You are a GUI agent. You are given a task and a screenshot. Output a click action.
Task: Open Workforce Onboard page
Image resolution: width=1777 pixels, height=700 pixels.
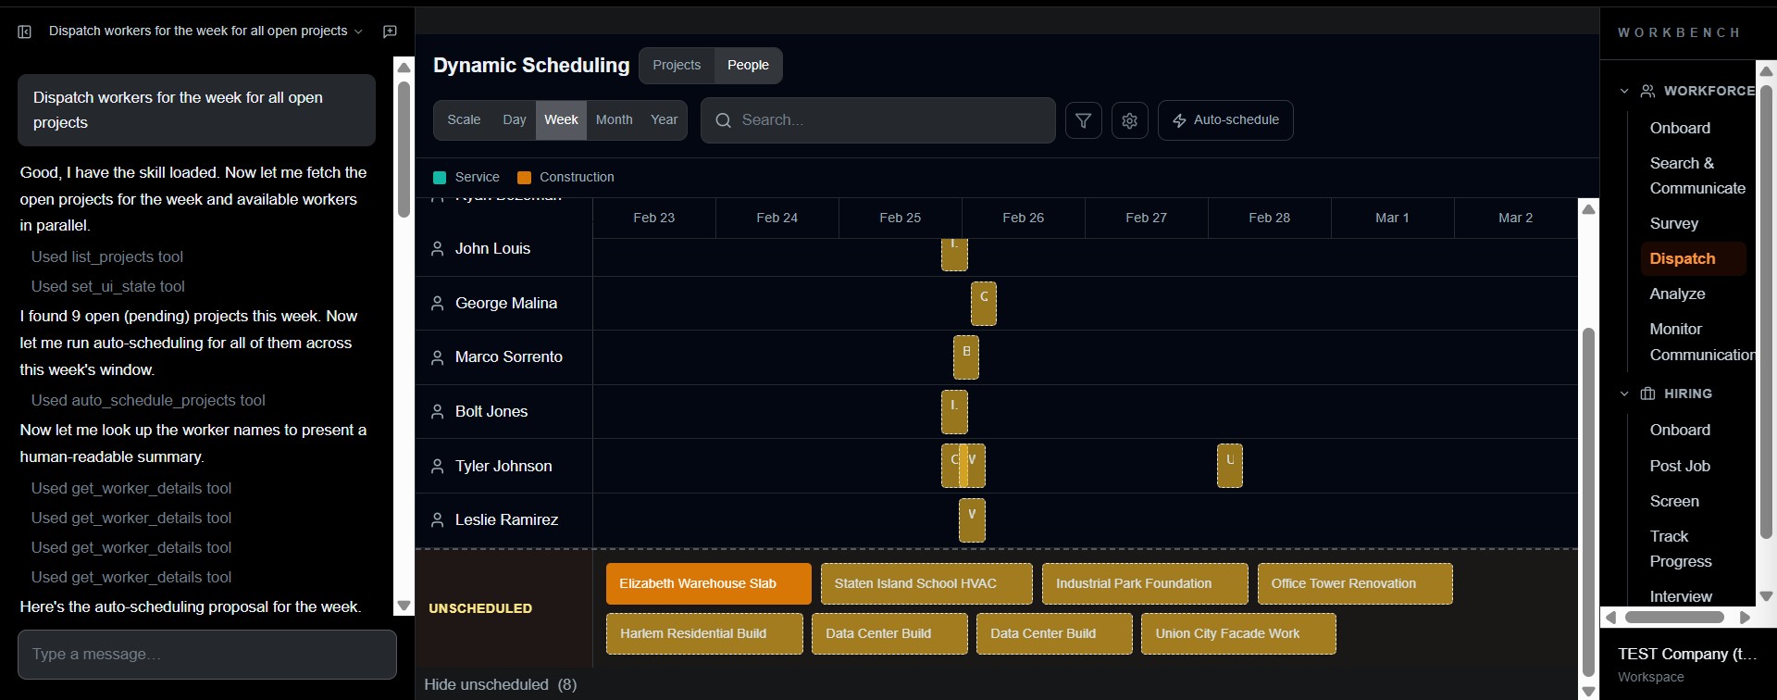(x=1680, y=128)
